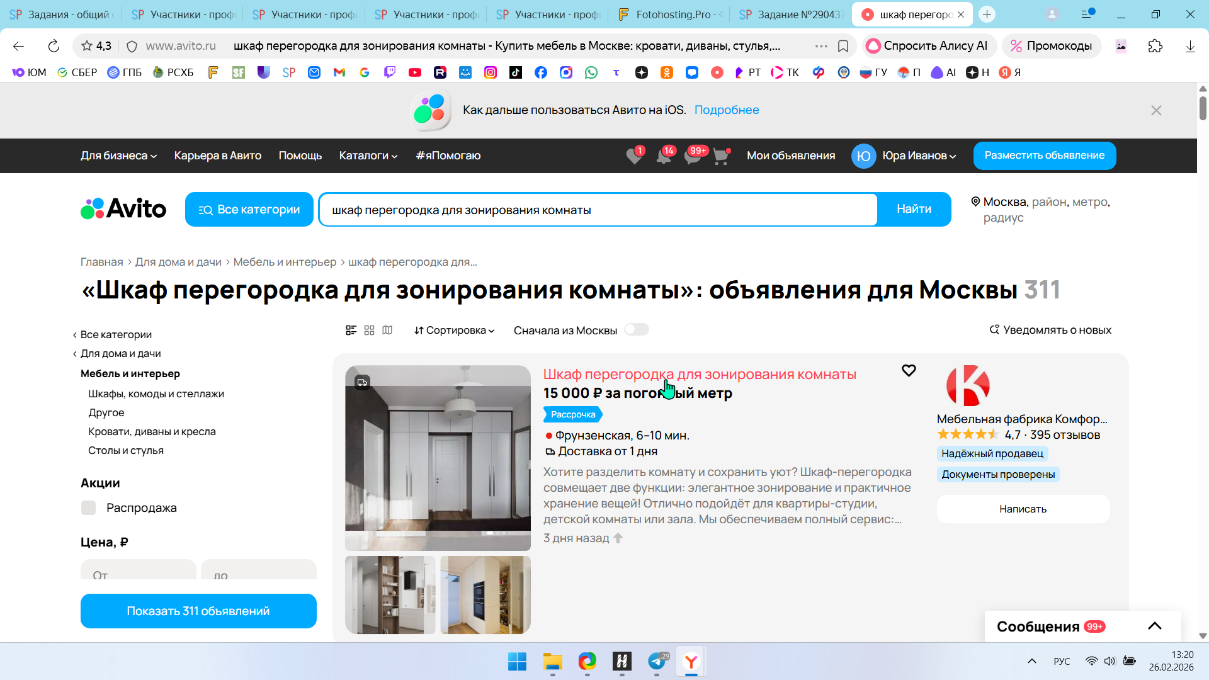Bookmark page using browser bookmark icon

[843, 46]
